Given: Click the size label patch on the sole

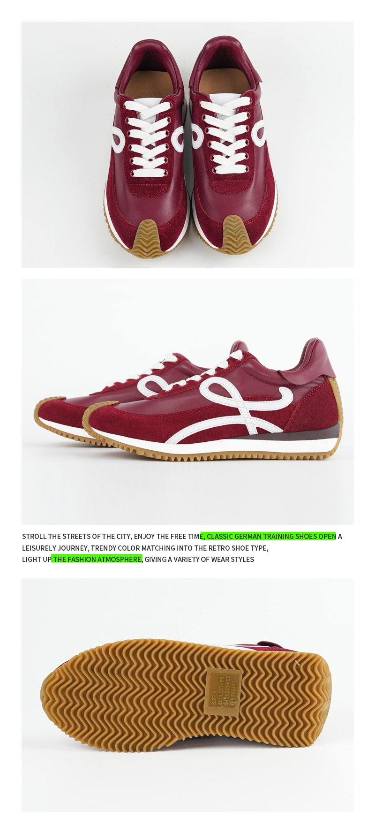Looking at the screenshot, I should [x=223, y=692].
